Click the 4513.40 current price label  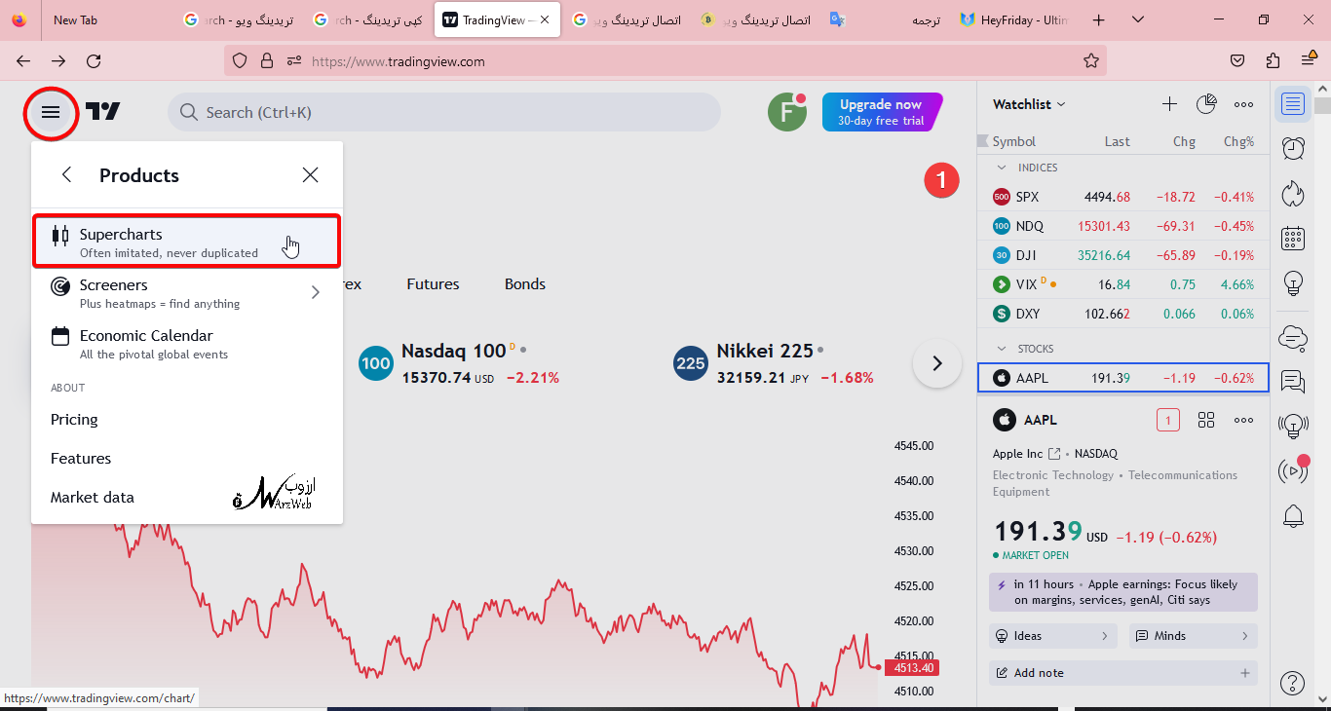(911, 668)
